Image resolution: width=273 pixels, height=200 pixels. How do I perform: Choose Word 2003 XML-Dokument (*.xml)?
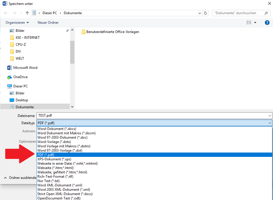(x=154, y=190)
